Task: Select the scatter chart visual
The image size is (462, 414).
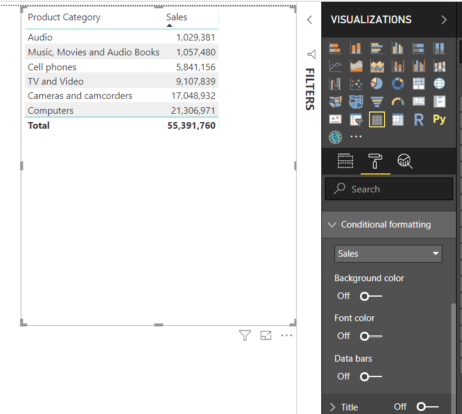Action: click(x=356, y=84)
